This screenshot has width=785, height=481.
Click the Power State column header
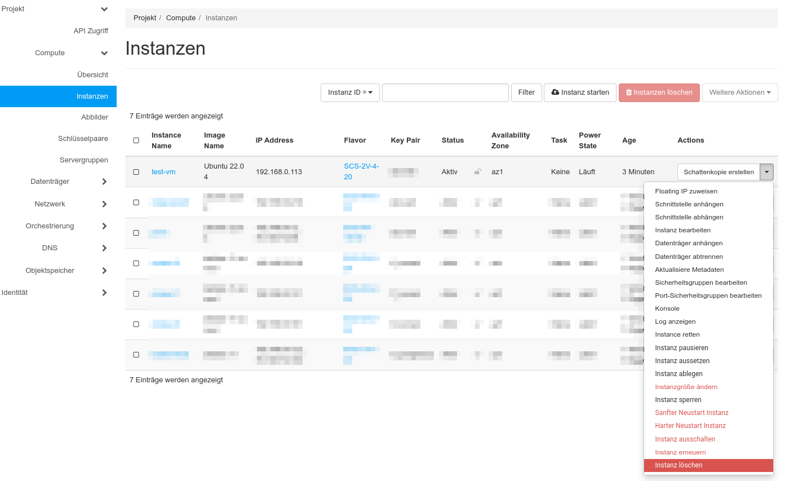click(x=590, y=140)
